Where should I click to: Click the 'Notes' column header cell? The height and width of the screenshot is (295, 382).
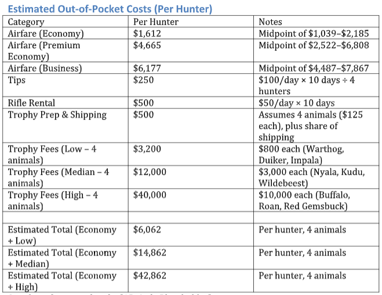(271, 22)
